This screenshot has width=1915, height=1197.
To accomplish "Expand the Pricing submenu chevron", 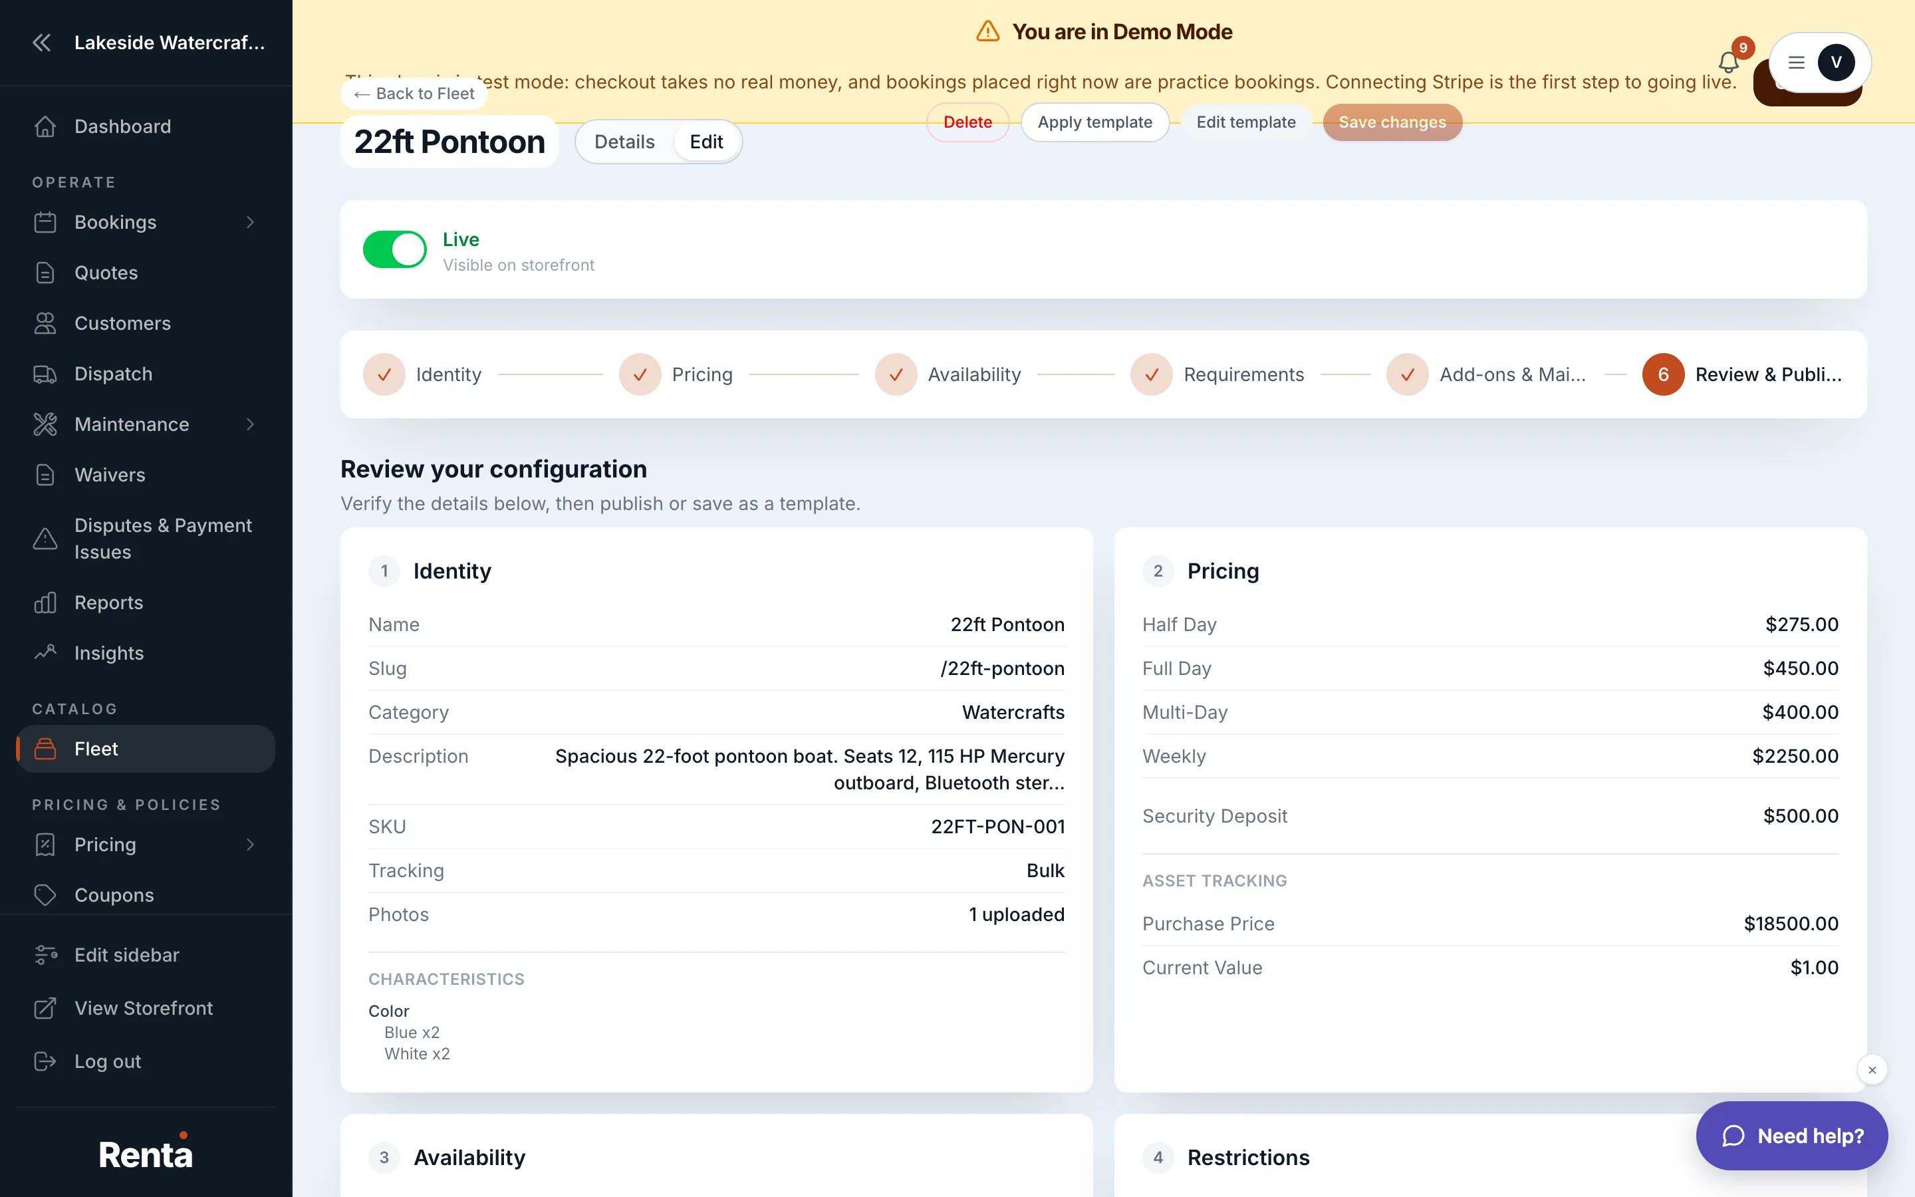I will pyautogui.click(x=250, y=845).
